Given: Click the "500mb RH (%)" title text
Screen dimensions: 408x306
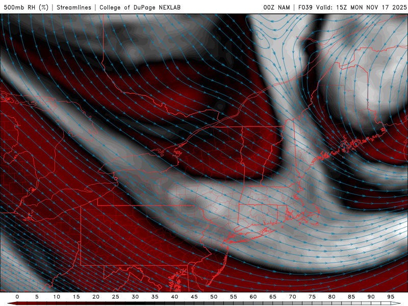Looking at the screenshot, I should (26, 7).
